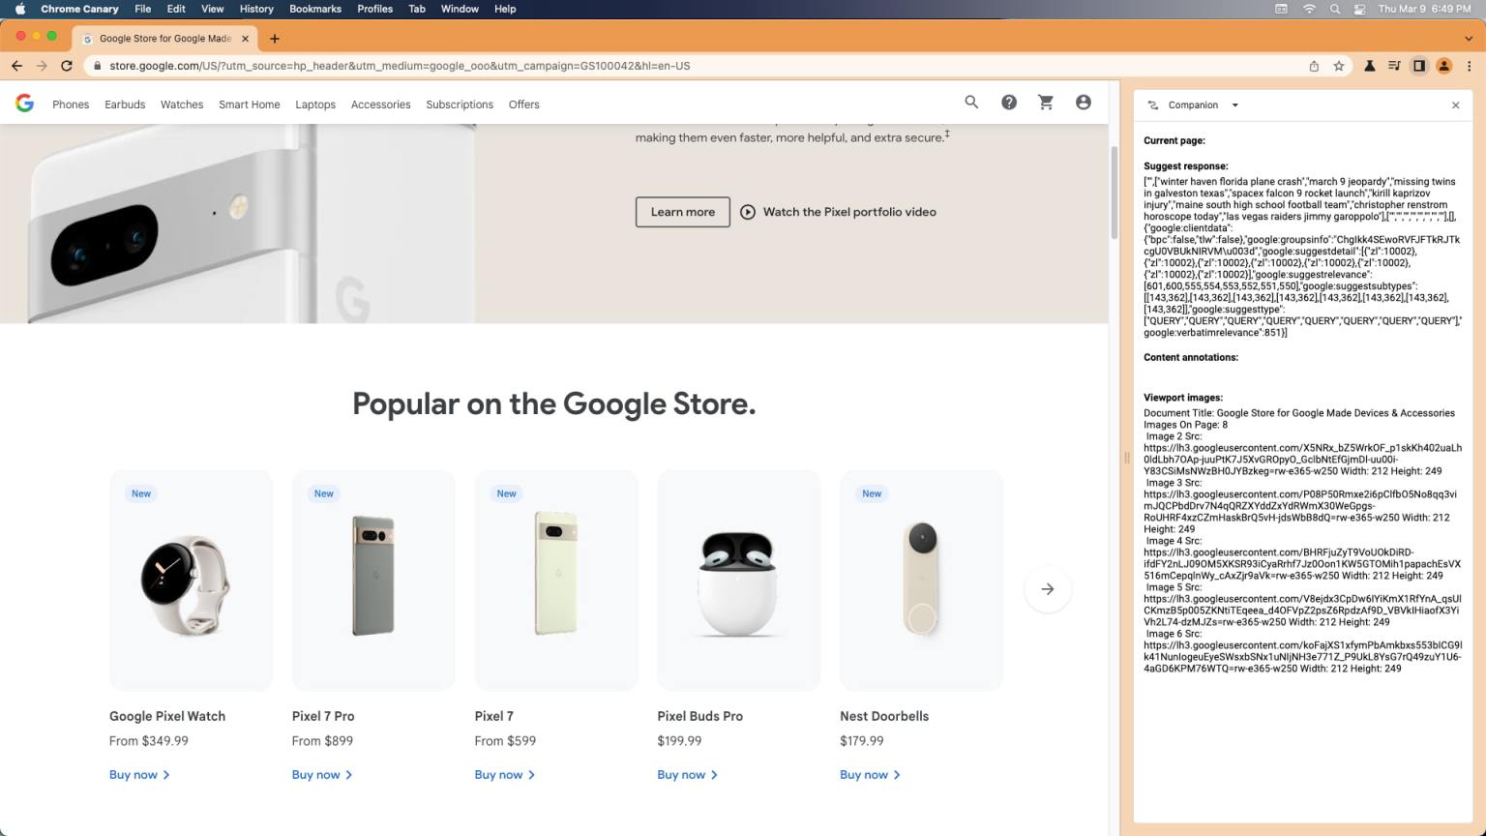Toggle the side panel icon
The height and width of the screenshot is (836, 1486).
[1418, 66]
